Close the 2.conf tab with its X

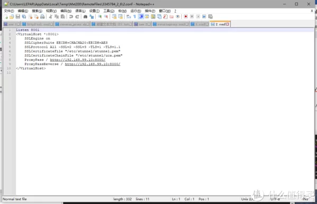click(x=227, y=24)
